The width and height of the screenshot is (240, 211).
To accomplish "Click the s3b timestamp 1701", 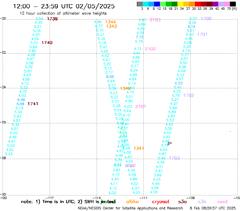I will pyautogui.click(x=202, y=34).
